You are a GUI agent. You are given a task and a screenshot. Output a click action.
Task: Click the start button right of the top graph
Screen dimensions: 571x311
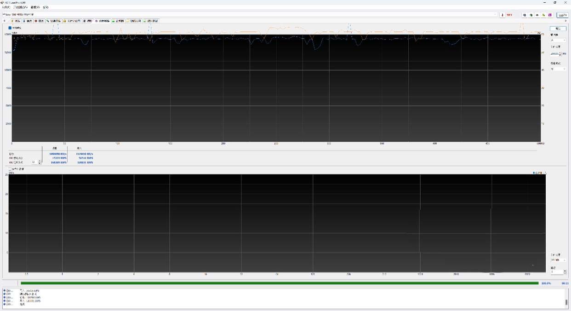point(558,29)
